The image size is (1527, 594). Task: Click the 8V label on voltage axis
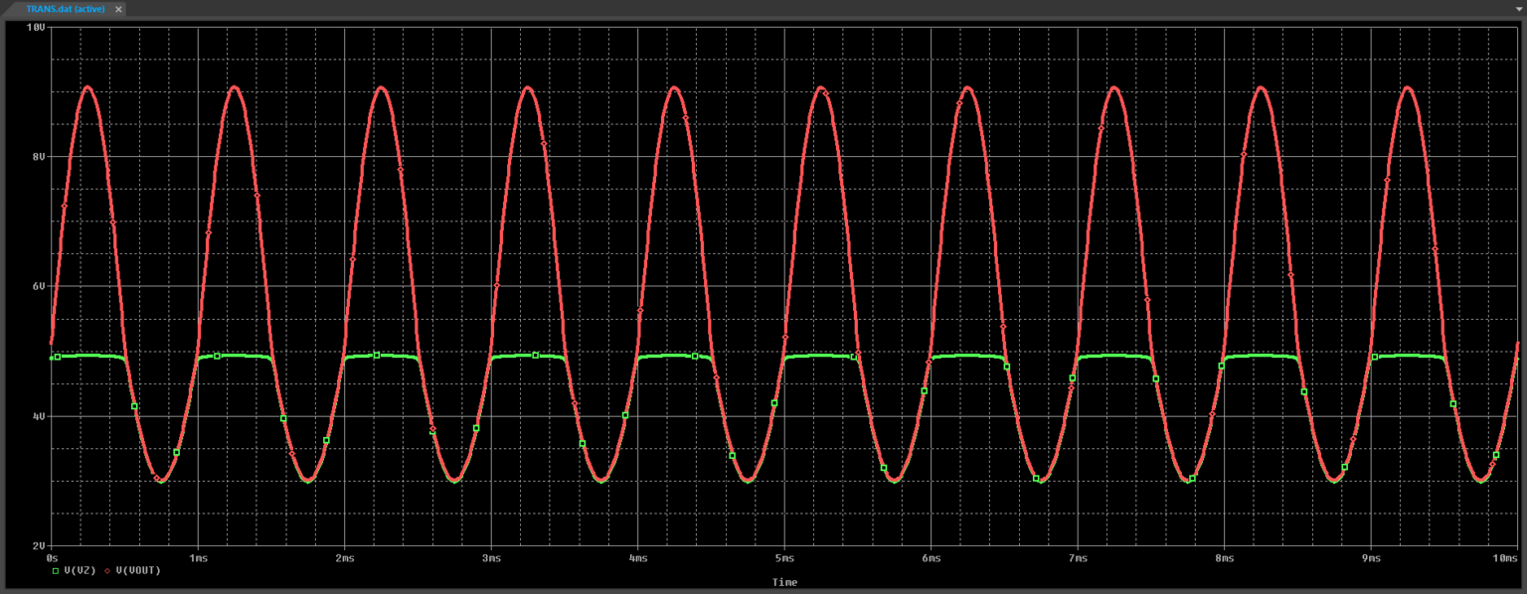pos(38,157)
